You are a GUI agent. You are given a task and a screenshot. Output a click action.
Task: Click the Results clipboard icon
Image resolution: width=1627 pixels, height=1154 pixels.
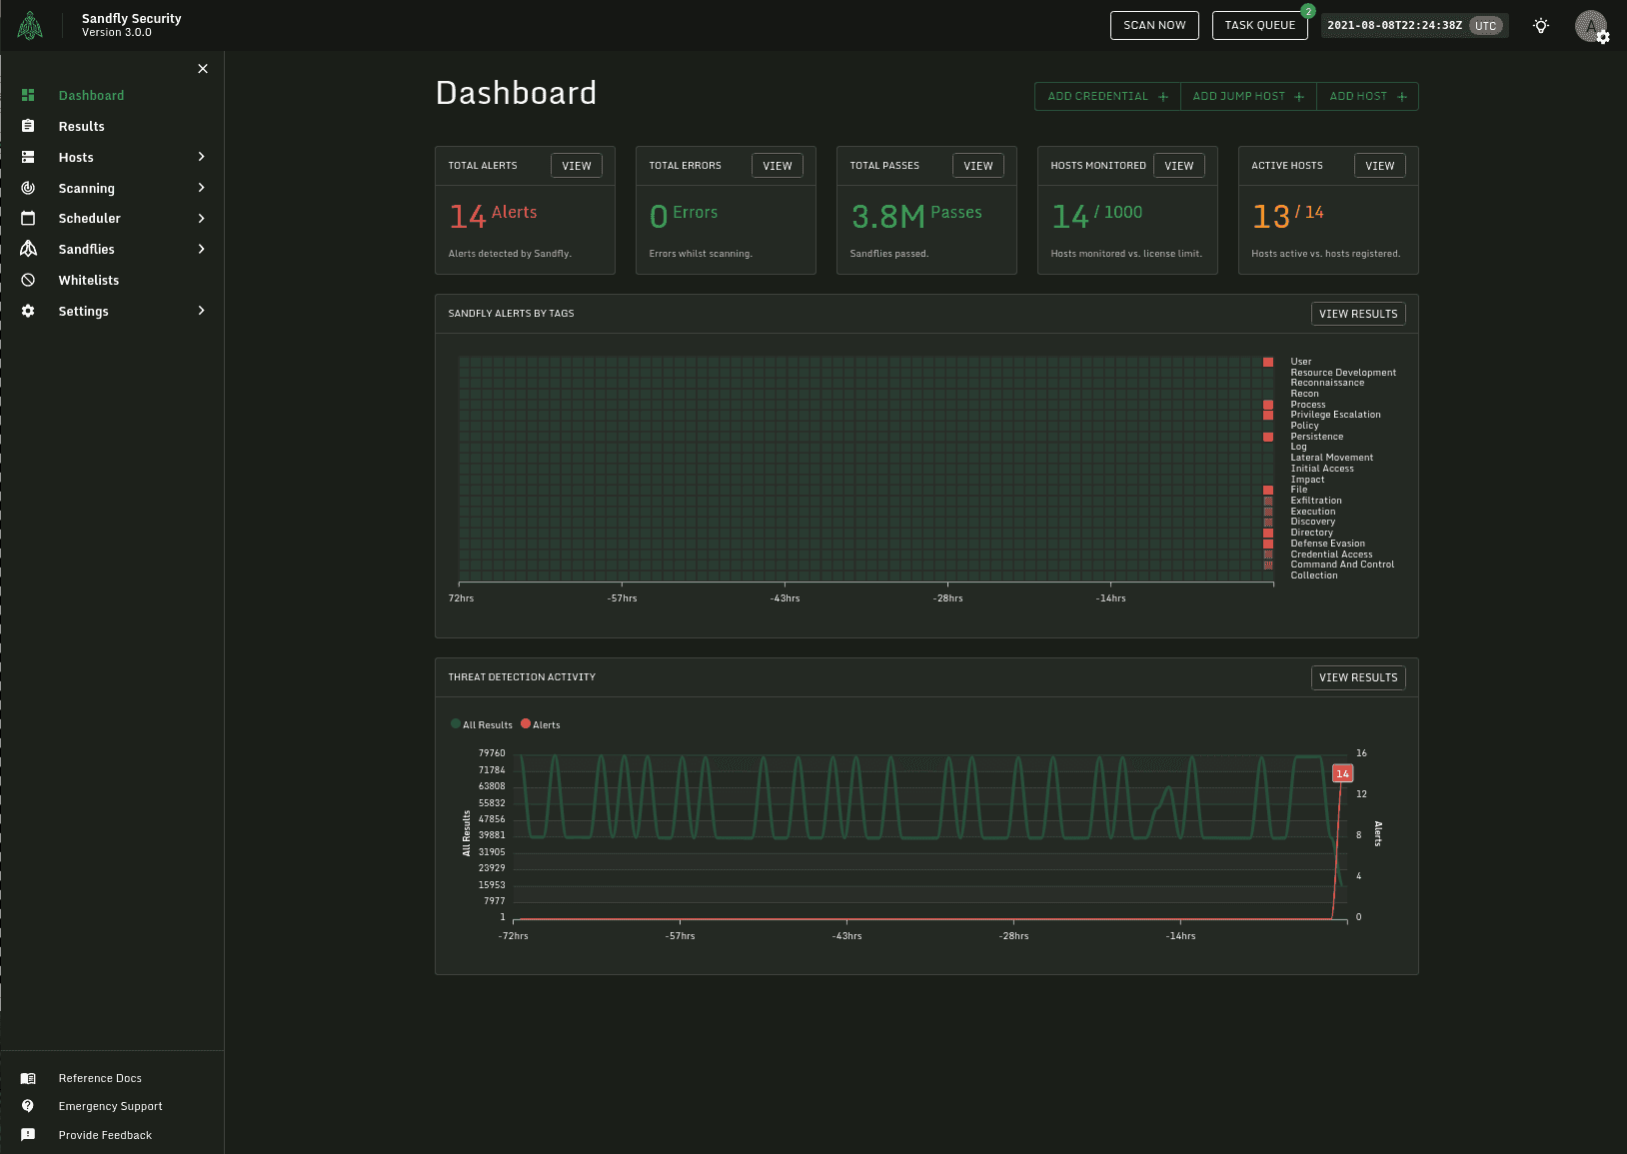[x=28, y=127]
